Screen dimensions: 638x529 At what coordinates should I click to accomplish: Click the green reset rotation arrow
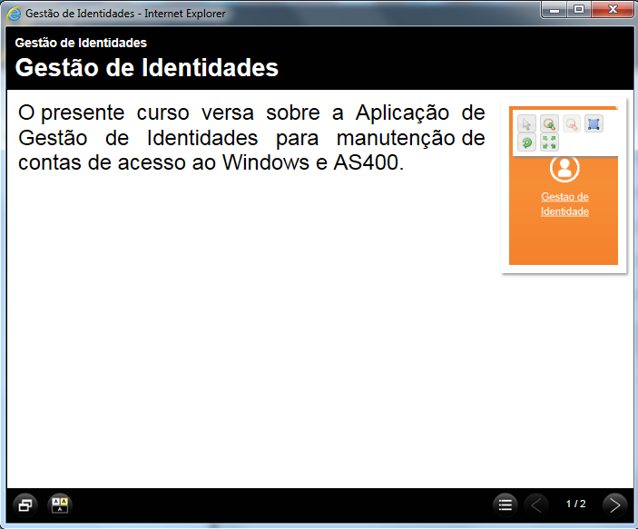tap(526, 142)
